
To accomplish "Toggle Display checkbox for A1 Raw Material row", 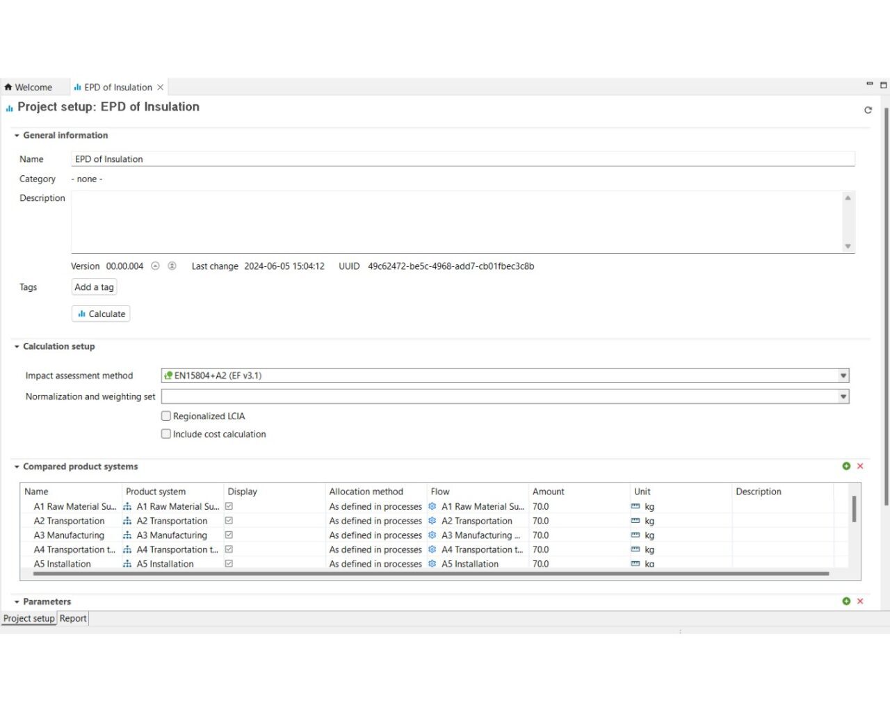I will tap(229, 506).
